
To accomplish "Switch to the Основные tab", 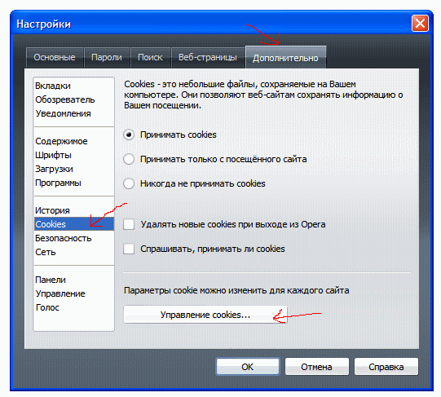I will coord(55,57).
